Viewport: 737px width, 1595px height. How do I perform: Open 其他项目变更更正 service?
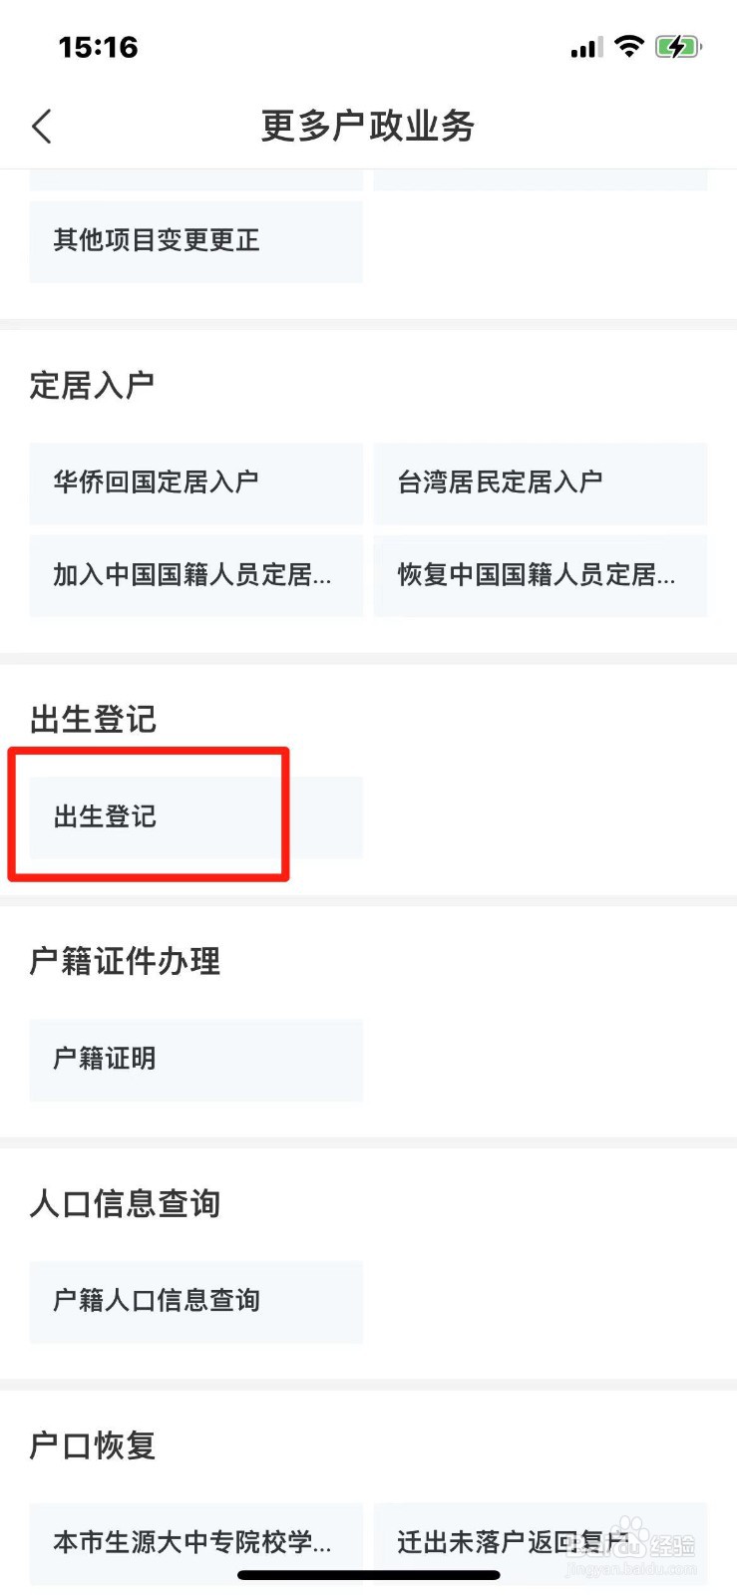[196, 241]
